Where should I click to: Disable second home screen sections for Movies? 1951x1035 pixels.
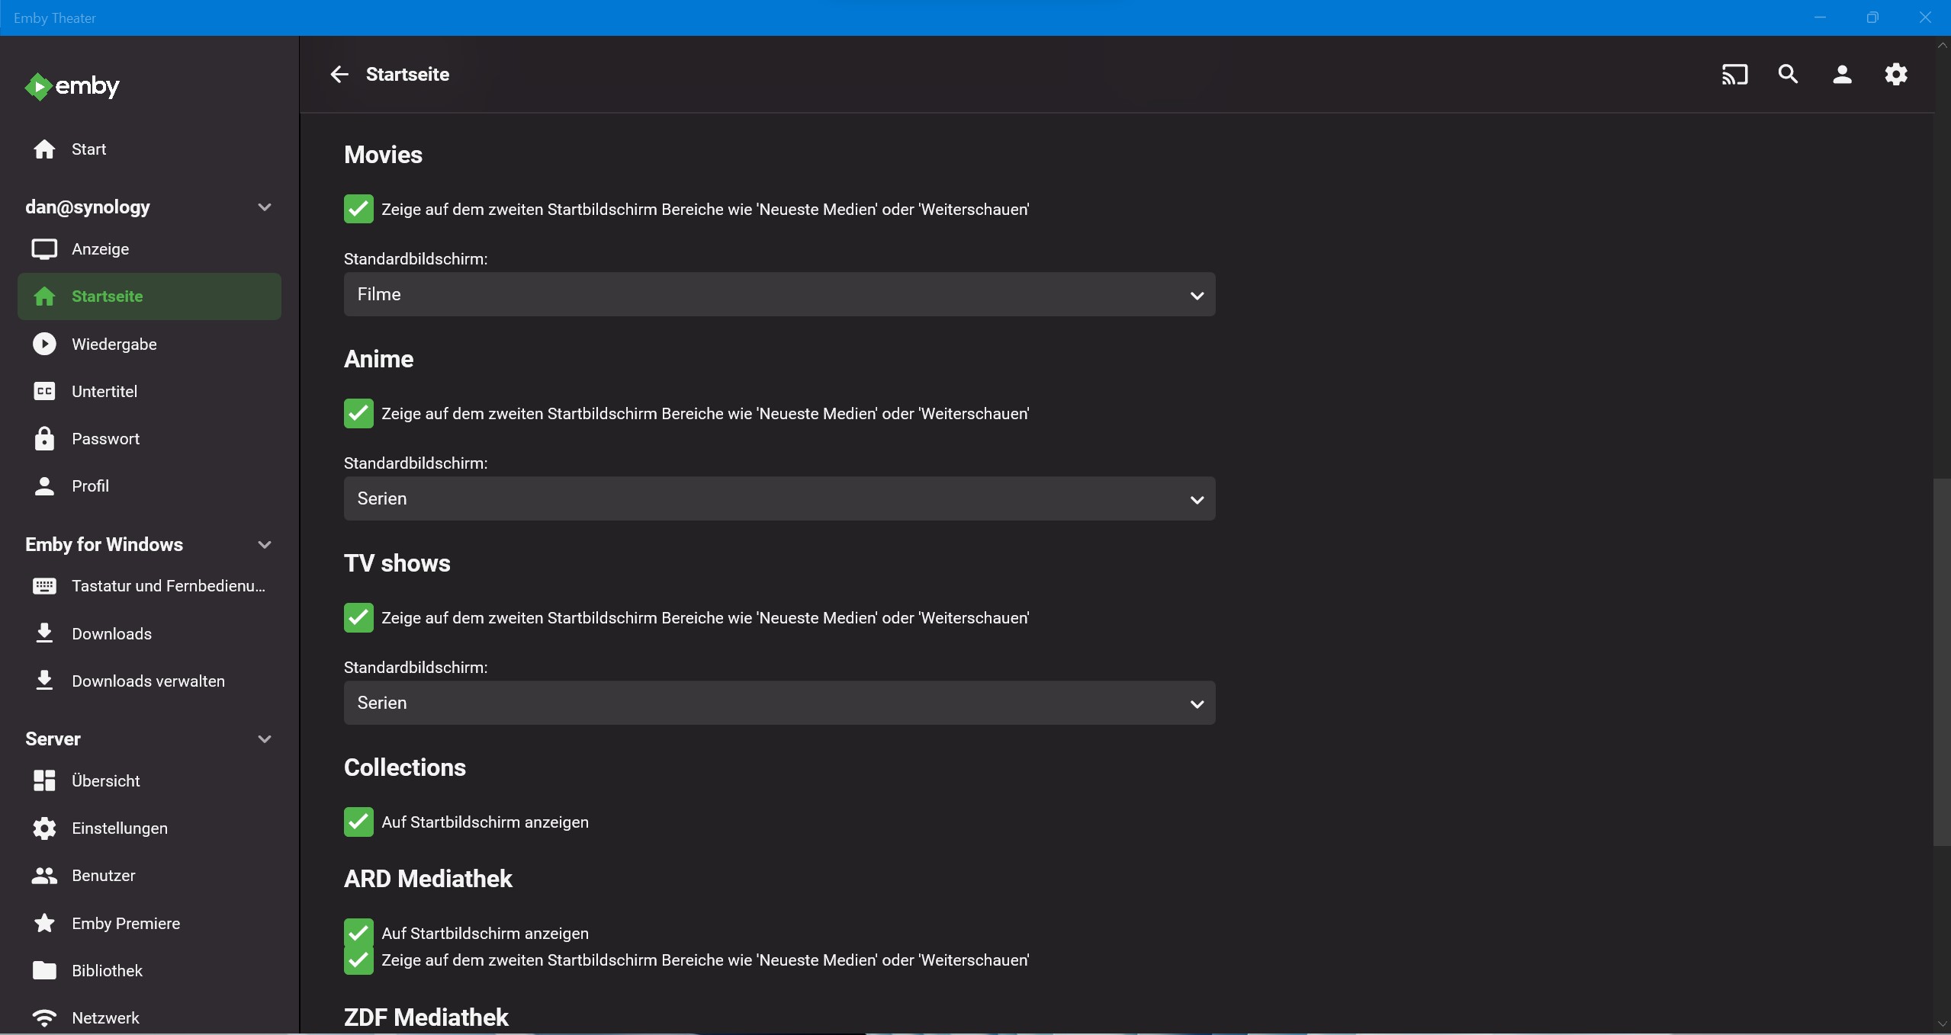358,209
